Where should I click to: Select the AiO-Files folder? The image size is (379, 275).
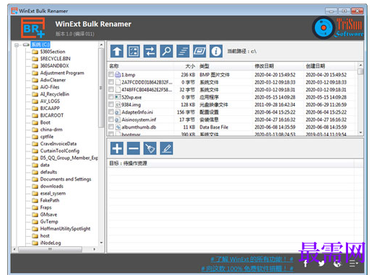(50, 87)
